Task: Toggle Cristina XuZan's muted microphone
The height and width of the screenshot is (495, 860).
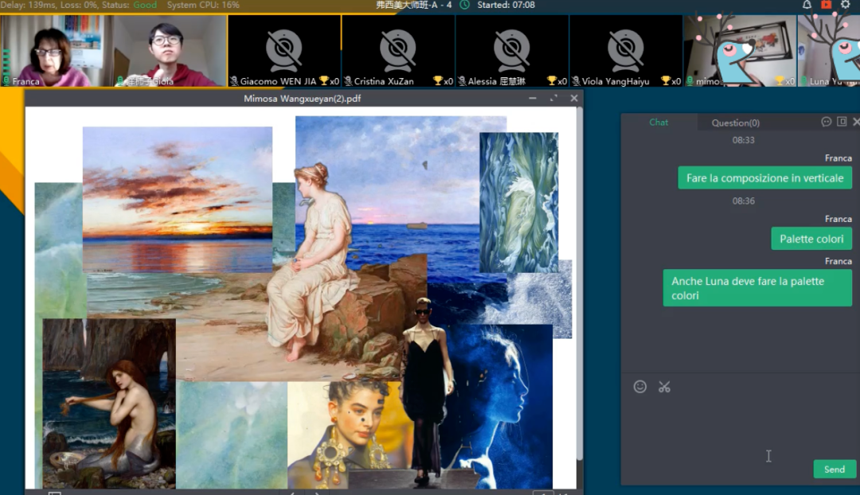Action: click(x=348, y=81)
